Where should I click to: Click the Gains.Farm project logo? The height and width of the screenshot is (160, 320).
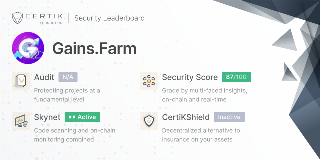pos(28,48)
